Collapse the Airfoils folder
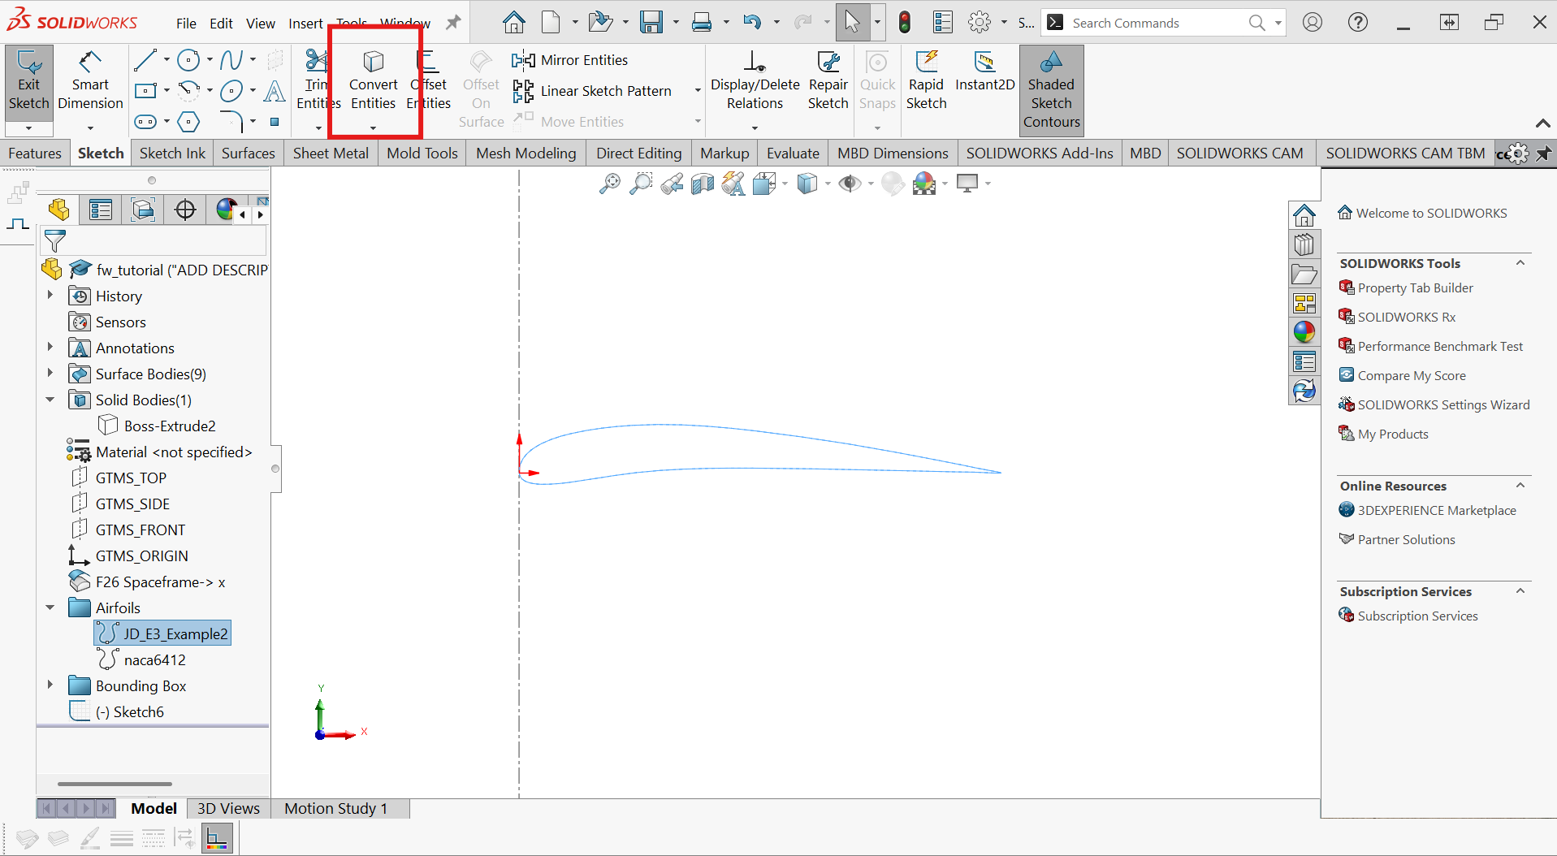This screenshot has height=856, width=1557. [50, 607]
